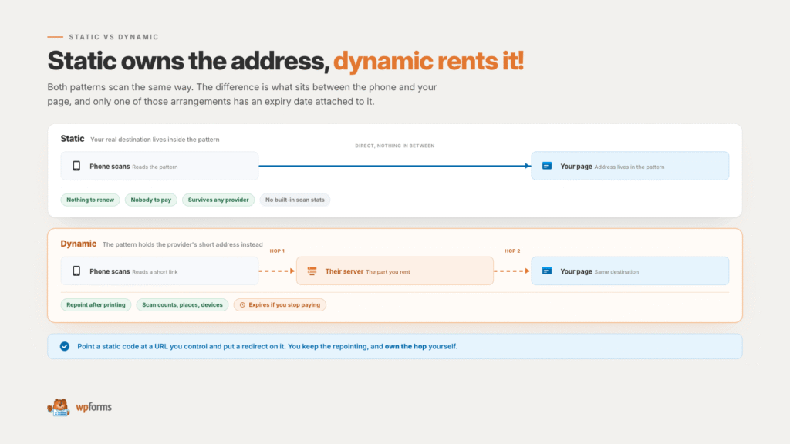Viewport: 790px width, 444px height.
Task: Click the 'Nothing to renew' pill
Action: (90, 200)
